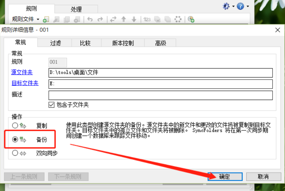
Task: Click the 123 renumber rules icon
Action: [x=147, y=19]
